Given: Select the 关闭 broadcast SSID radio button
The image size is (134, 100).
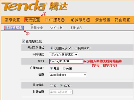Looking at the screenshot, I should tap(64, 68).
